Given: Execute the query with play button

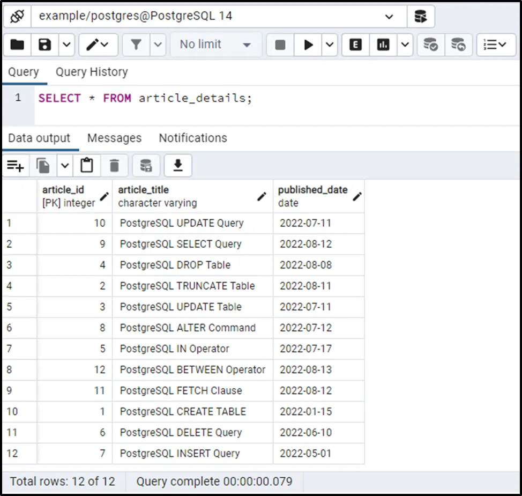Looking at the screenshot, I should pos(308,45).
